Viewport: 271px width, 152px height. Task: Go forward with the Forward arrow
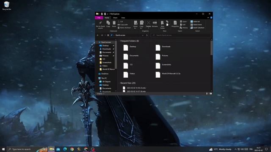[102, 35]
